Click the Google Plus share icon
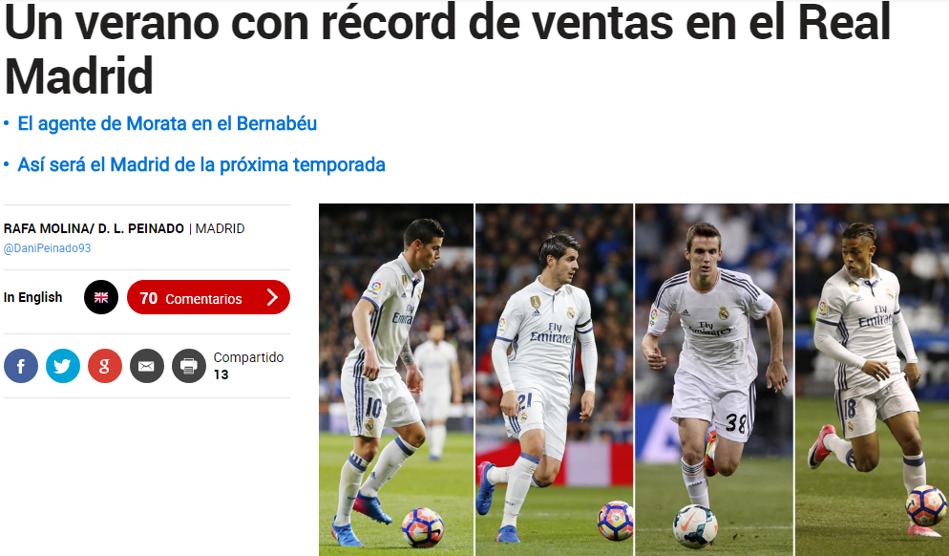The height and width of the screenshot is (556, 949). point(105,366)
